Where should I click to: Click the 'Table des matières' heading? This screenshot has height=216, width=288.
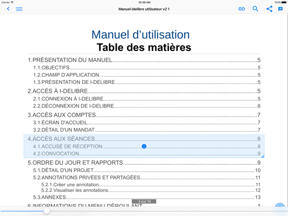[144, 47]
